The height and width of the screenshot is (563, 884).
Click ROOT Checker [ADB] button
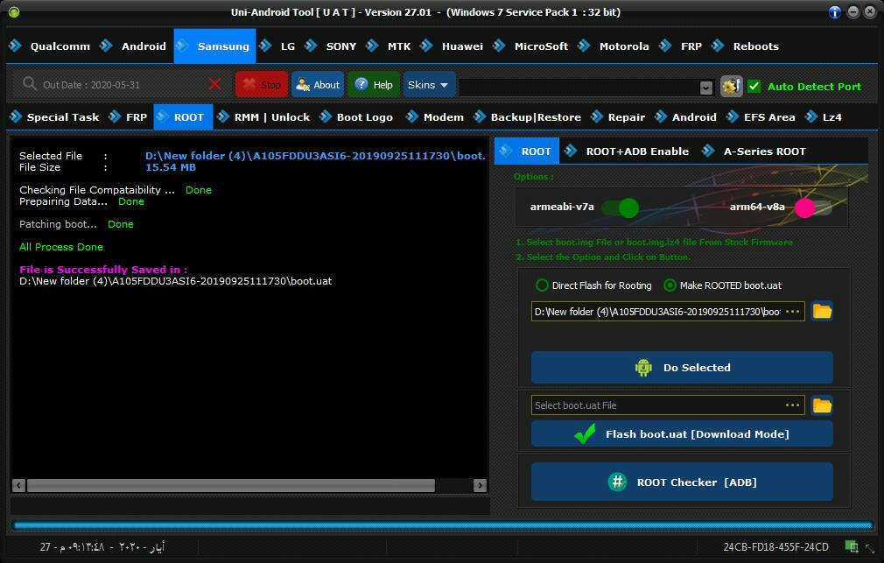tap(682, 482)
